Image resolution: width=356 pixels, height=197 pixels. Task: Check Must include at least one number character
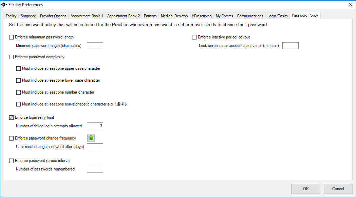pos(18,92)
